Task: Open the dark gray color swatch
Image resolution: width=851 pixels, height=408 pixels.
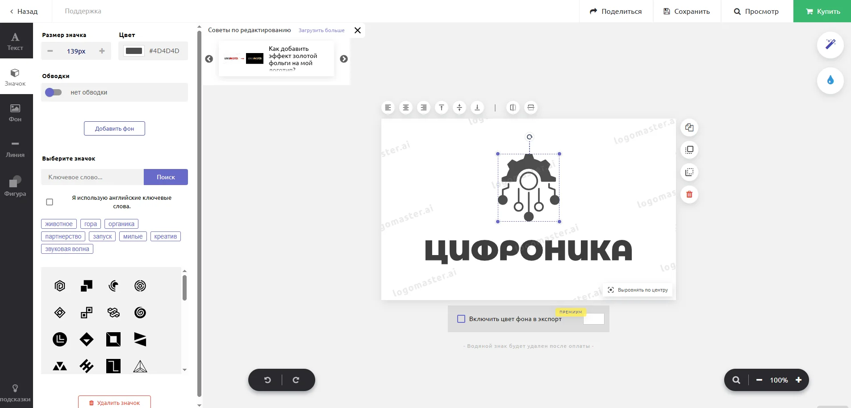Action: [134, 51]
